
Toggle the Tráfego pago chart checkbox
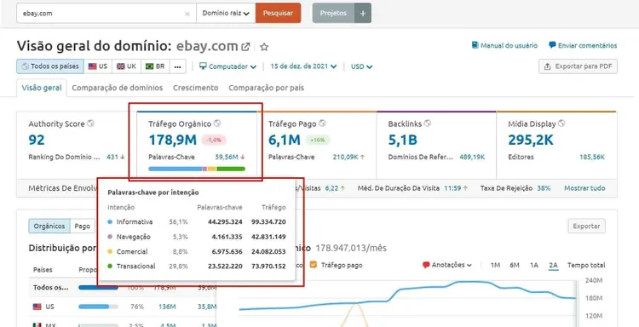coord(313,265)
